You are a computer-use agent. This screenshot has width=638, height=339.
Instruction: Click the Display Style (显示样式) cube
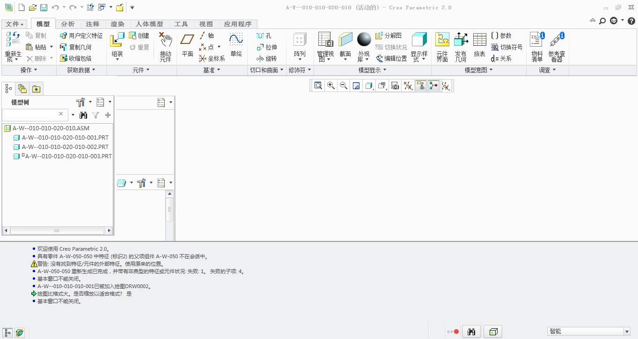pyautogui.click(x=419, y=39)
